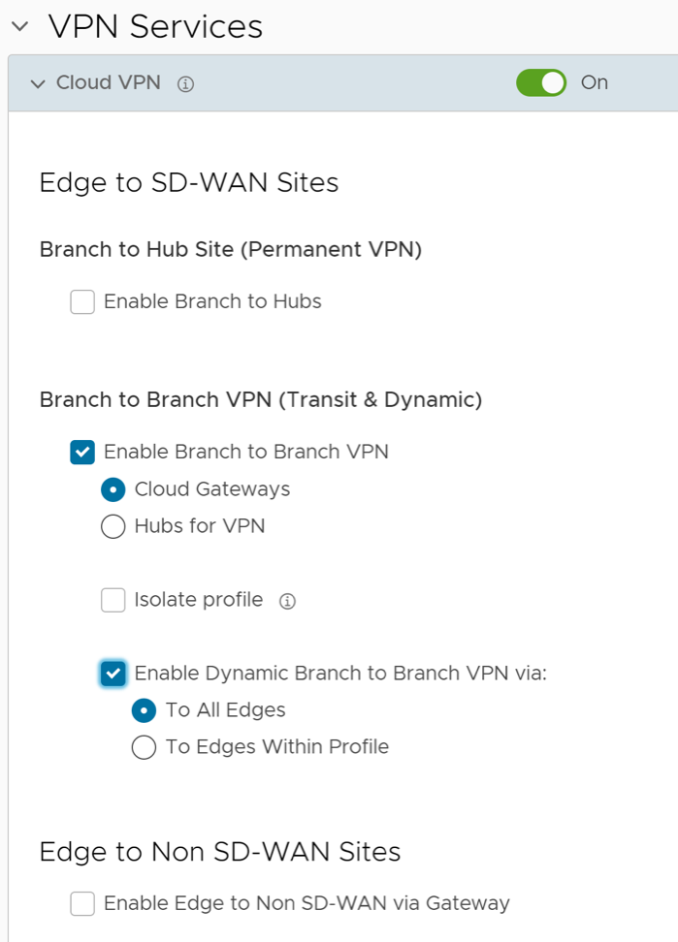
Task: Select the Hubs for VPN option
Action: pos(113,527)
